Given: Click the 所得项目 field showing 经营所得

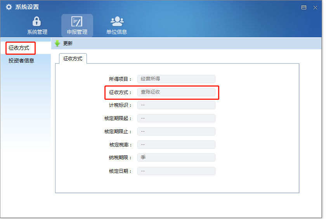Looking at the screenshot, I should 176,79.
